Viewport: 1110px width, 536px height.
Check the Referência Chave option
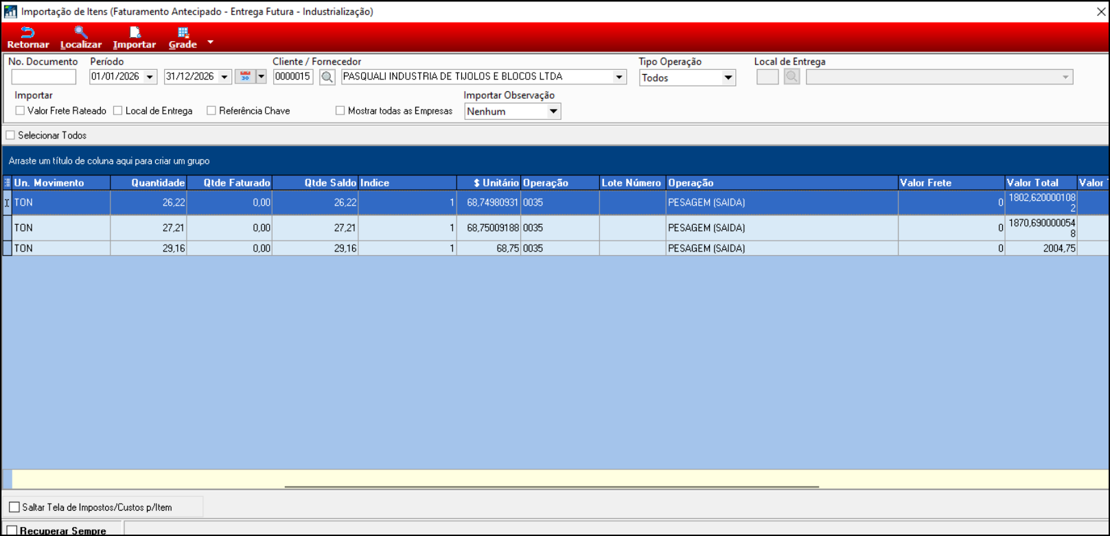[x=211, y=110]
